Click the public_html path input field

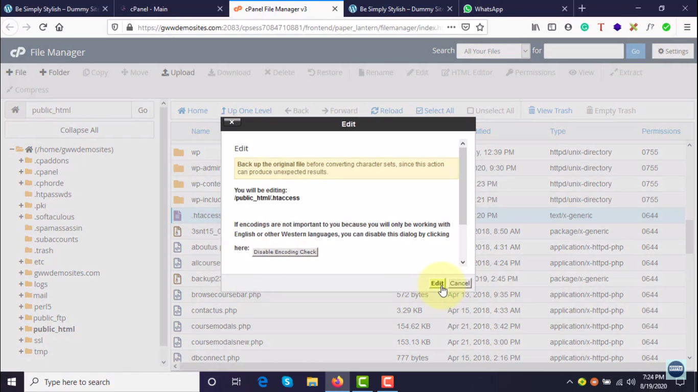coord(79,110)
